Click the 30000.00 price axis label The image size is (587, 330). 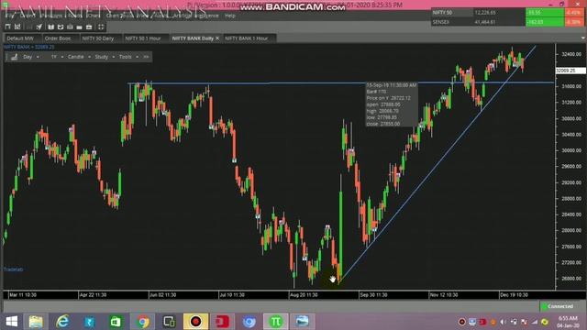tap(571, 150)
